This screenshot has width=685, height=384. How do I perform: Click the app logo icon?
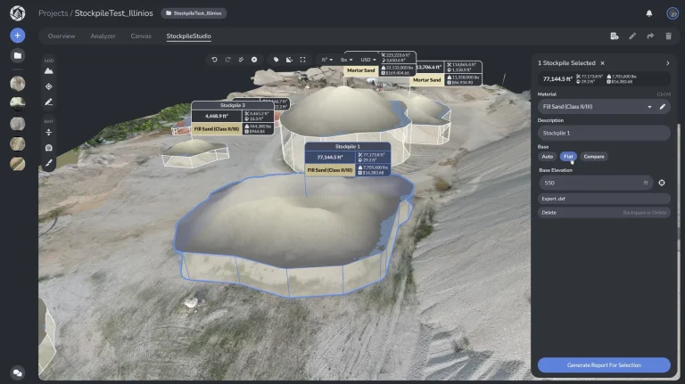(x=18, y=13)
